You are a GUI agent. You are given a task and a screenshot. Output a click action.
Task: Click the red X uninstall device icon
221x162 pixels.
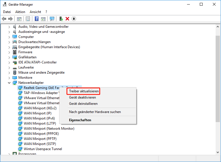click(67, 19)
